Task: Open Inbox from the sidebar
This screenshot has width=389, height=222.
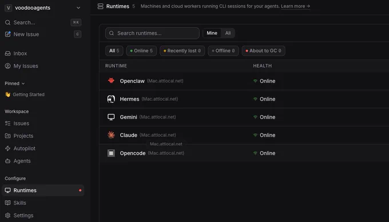Action: (43, 53)
